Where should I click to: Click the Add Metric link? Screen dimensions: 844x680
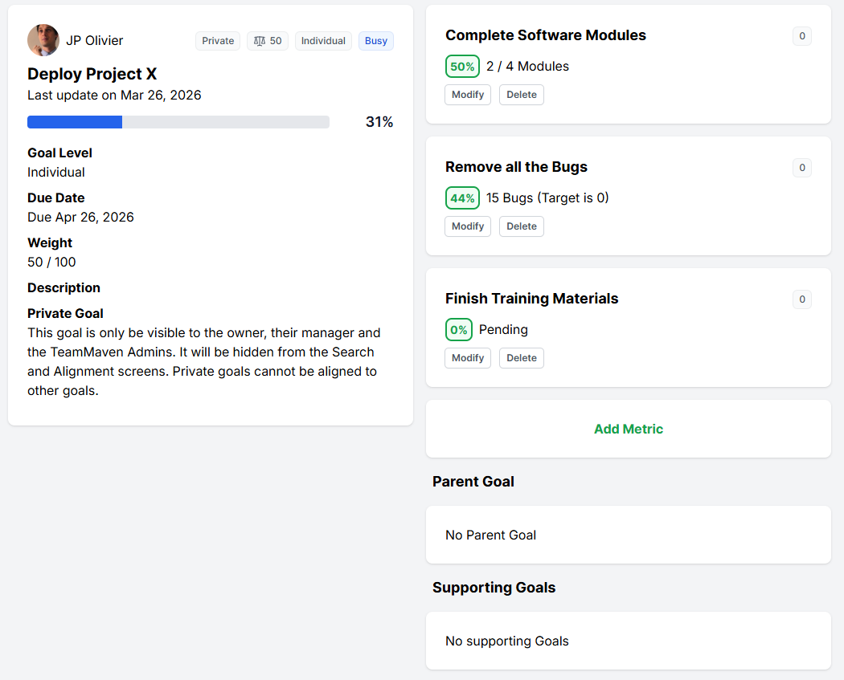[629, 429]
